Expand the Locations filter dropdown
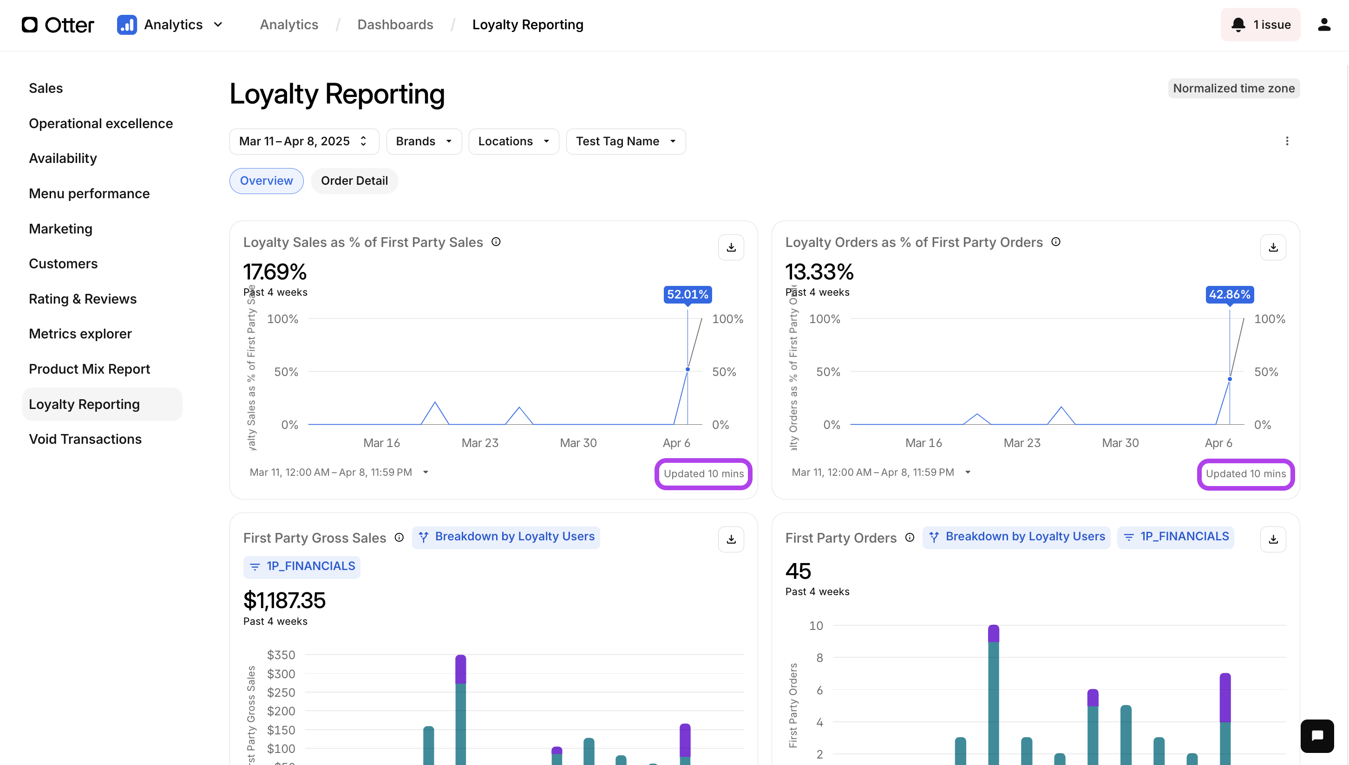 pyautogui.click(x=513, y=141)
